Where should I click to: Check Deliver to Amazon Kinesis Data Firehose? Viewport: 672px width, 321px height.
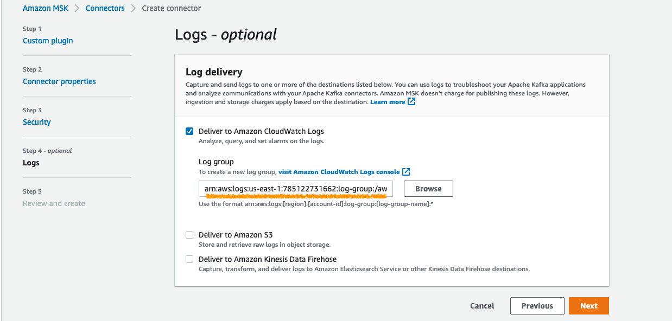[189, 259]
